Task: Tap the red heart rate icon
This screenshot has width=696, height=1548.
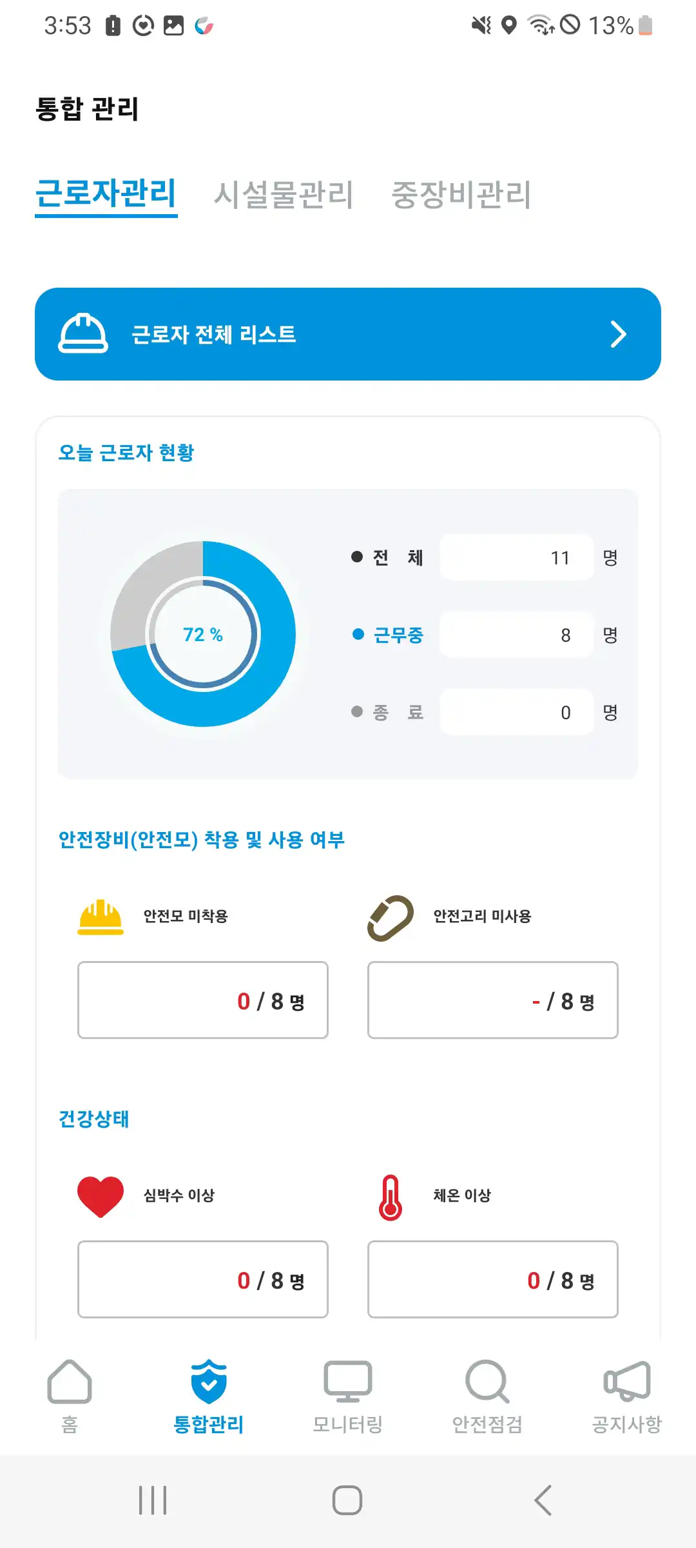Action: point(101,1196)
